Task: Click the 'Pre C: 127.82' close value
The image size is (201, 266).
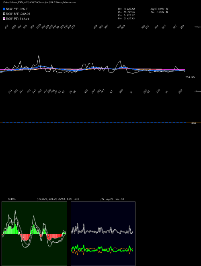Action: (x=126, y=19)
